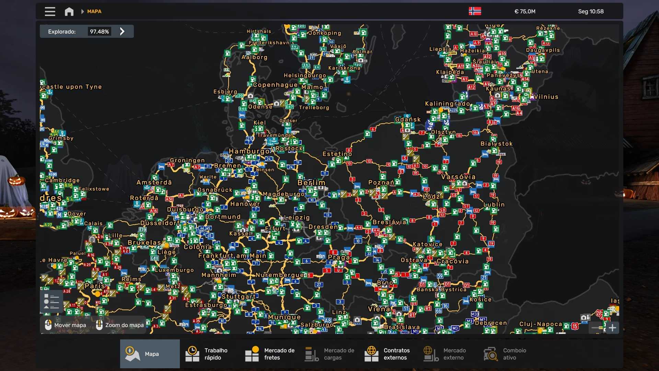Viewport: 659px width, 371px height.
Task: Go to home screen icon
Action: [69, 11]
